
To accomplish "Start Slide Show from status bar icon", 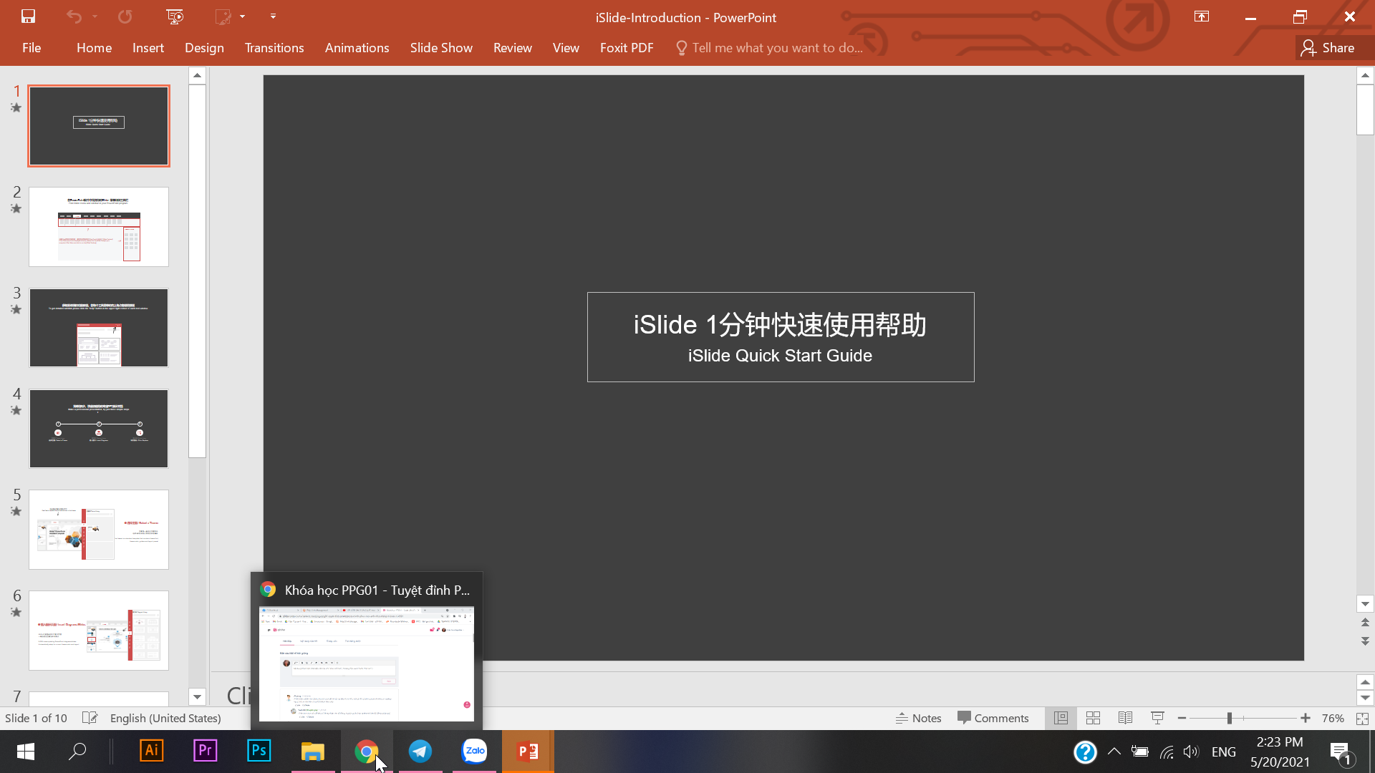I will (x=1157, y=718).
